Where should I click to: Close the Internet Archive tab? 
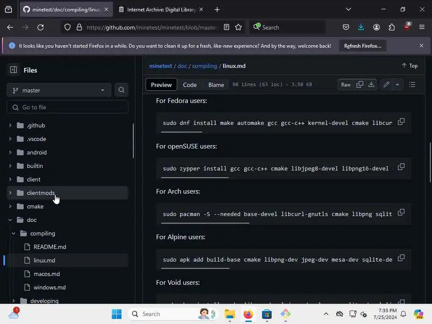tap(201, 10)
